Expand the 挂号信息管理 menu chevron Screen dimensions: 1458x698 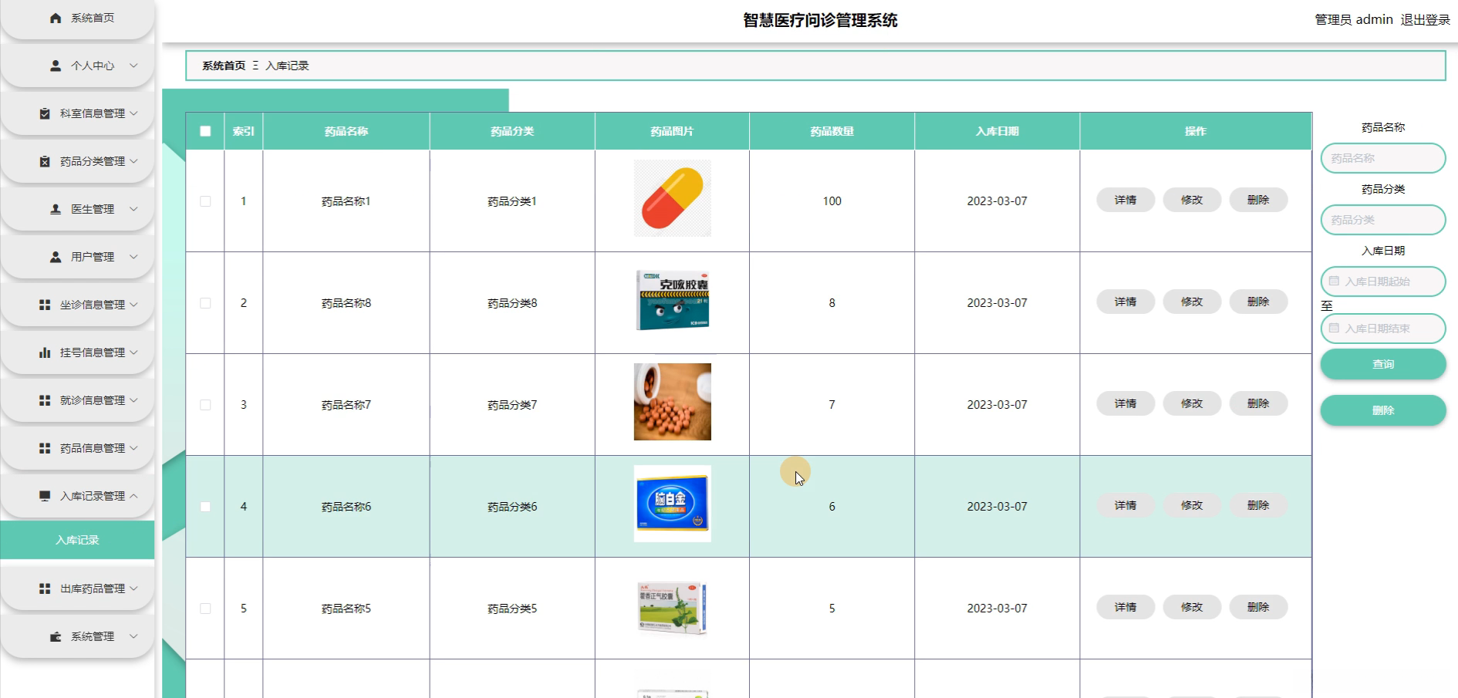133,352
